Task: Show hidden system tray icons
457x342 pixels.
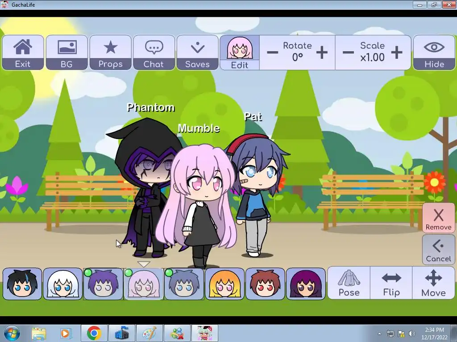Action: [379, 334]
